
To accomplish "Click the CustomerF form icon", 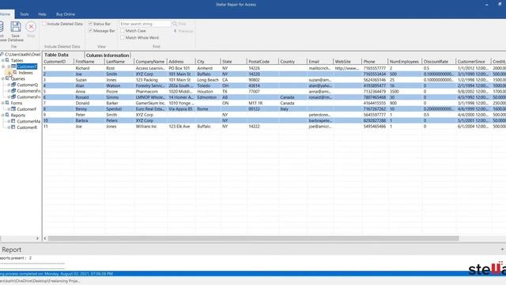I will point(13,109).
